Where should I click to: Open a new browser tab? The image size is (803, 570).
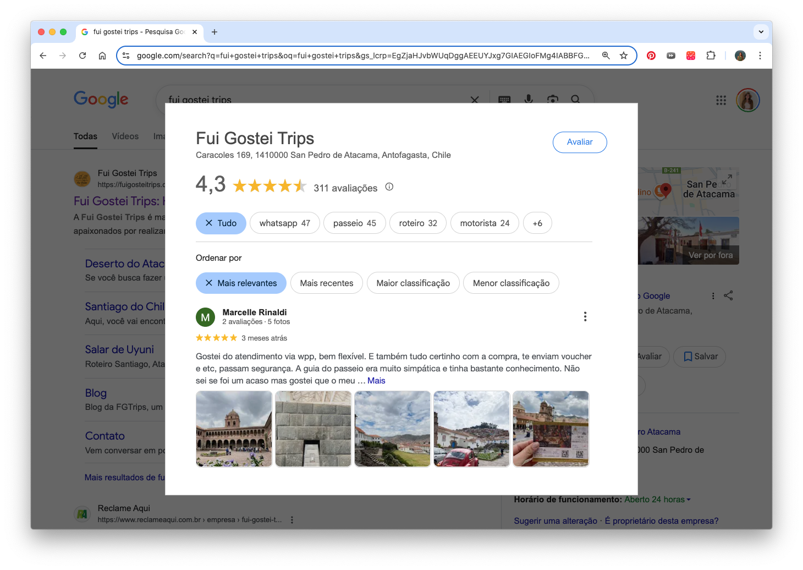point(215,32)
